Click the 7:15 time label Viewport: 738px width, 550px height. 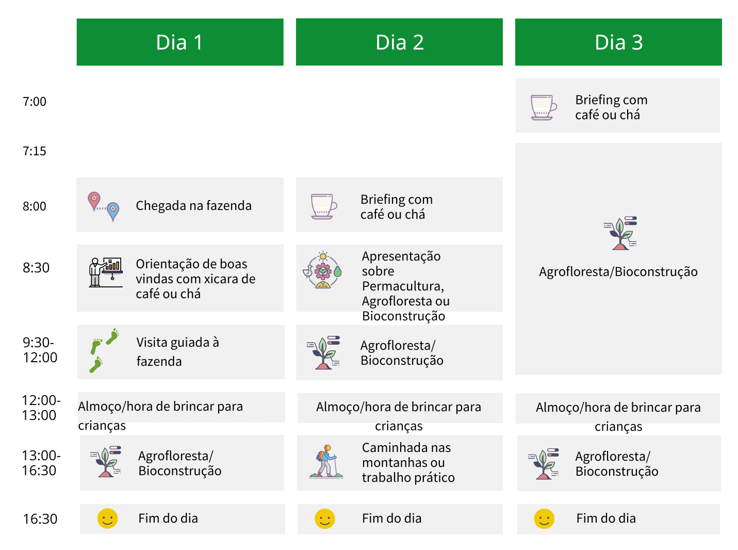click(x=35, y=151)
